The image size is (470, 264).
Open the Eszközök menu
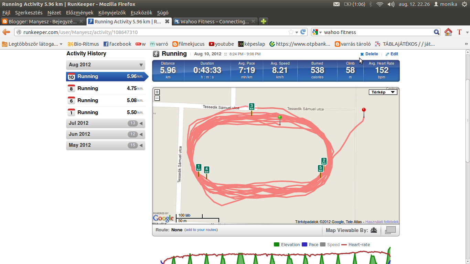pos(141,13)
